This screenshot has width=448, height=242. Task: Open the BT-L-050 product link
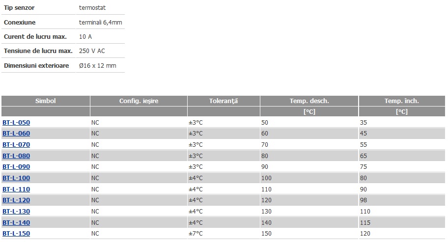click(x=16, y=122)
